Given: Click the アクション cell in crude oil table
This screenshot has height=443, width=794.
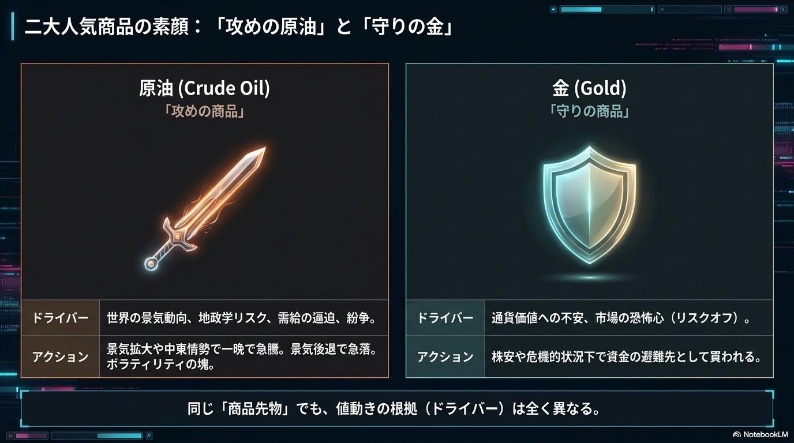Looking at the screenshot, I should tap(60, 356).
